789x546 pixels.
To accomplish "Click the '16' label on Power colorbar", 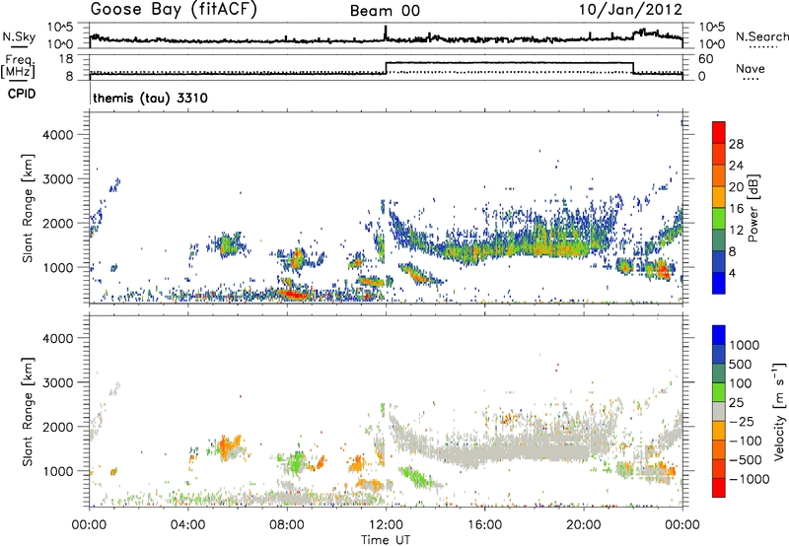I will coord(736,209).
